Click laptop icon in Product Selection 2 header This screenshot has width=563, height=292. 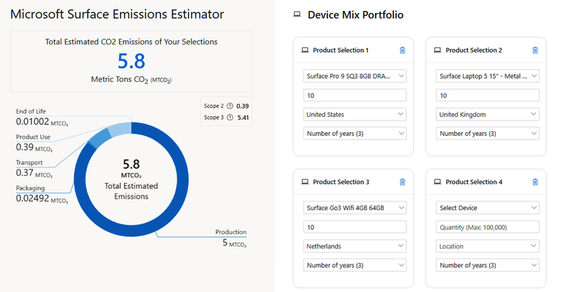[x=437, y=50]
